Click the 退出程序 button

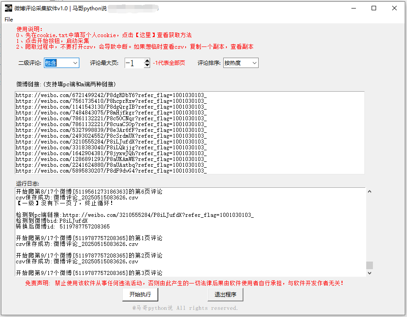point(225,295)
